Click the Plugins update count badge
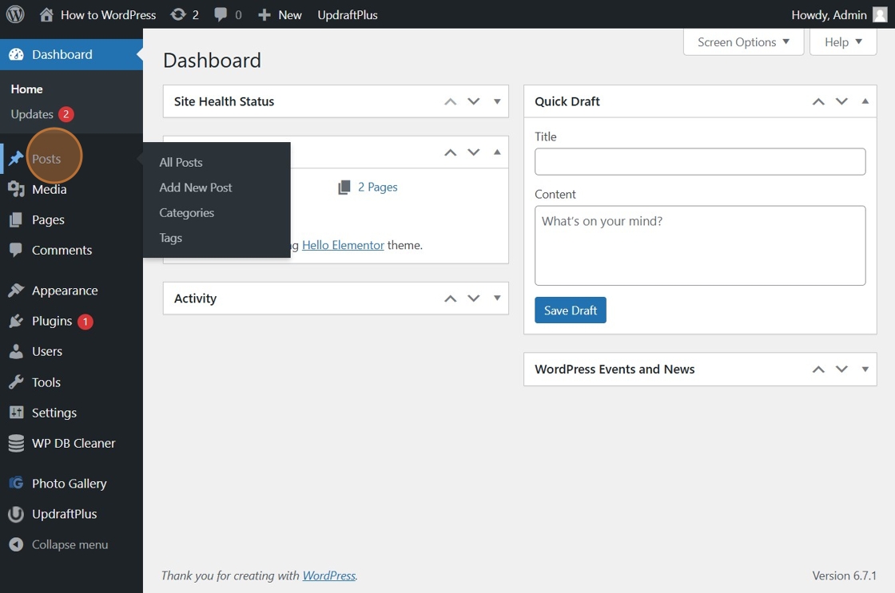This screenshot has height=593, width=895. click(85, 322)
